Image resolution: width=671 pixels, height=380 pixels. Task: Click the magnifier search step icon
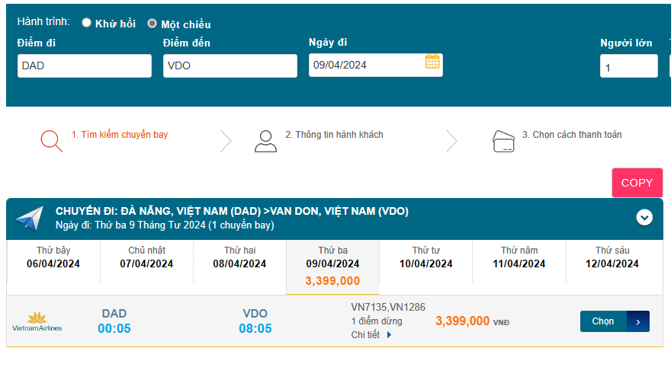pyautogui.click(x=51, y=141)
